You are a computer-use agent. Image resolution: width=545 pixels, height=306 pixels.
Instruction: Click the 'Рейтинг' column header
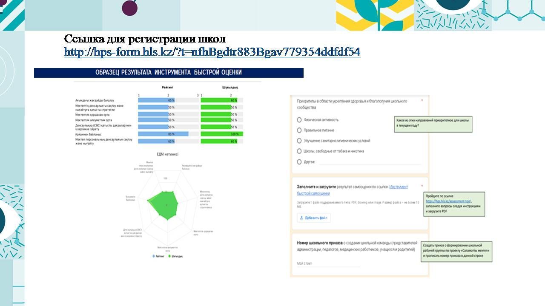(167, 88)
